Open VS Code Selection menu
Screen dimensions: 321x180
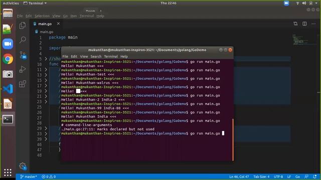(42, 16)
